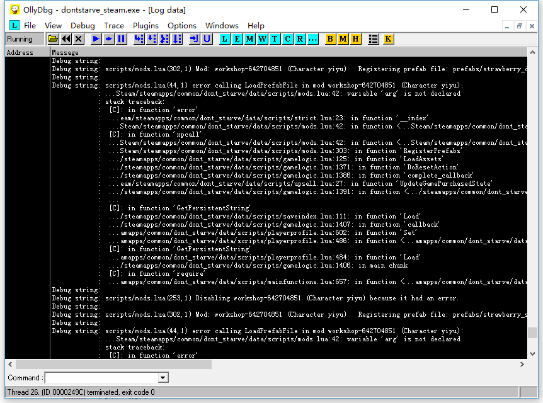Pause execution with pause toolbar icon
The height and width of the screenshot is (403, 543).
(x=122, y=39)
